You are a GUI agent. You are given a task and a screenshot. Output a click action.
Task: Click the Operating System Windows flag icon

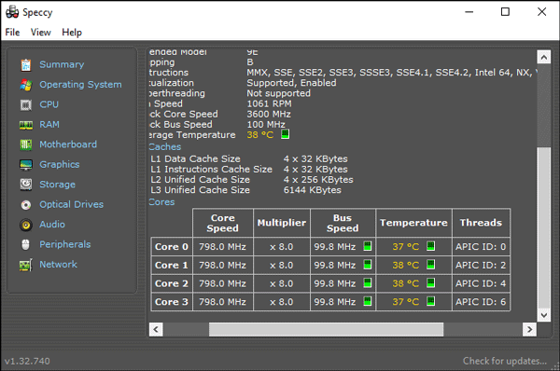(26, 85)
